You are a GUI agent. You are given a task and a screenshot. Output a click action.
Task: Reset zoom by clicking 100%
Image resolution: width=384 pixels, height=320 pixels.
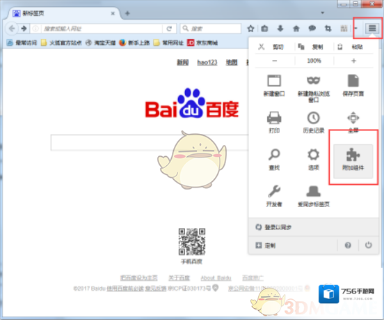pos(314,61)
